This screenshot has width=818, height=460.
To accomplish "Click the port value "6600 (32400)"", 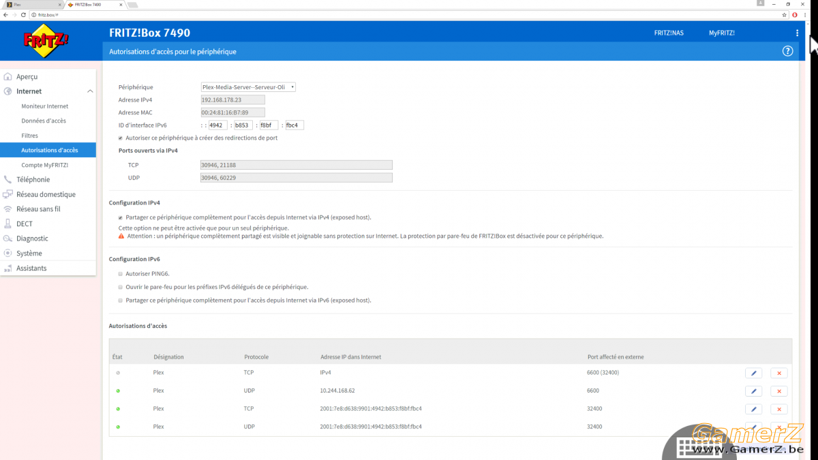I will pyautogui.click(x=603, y=373).
